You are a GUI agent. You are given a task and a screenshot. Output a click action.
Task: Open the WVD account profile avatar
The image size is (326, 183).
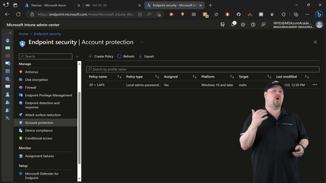(319, 25)
